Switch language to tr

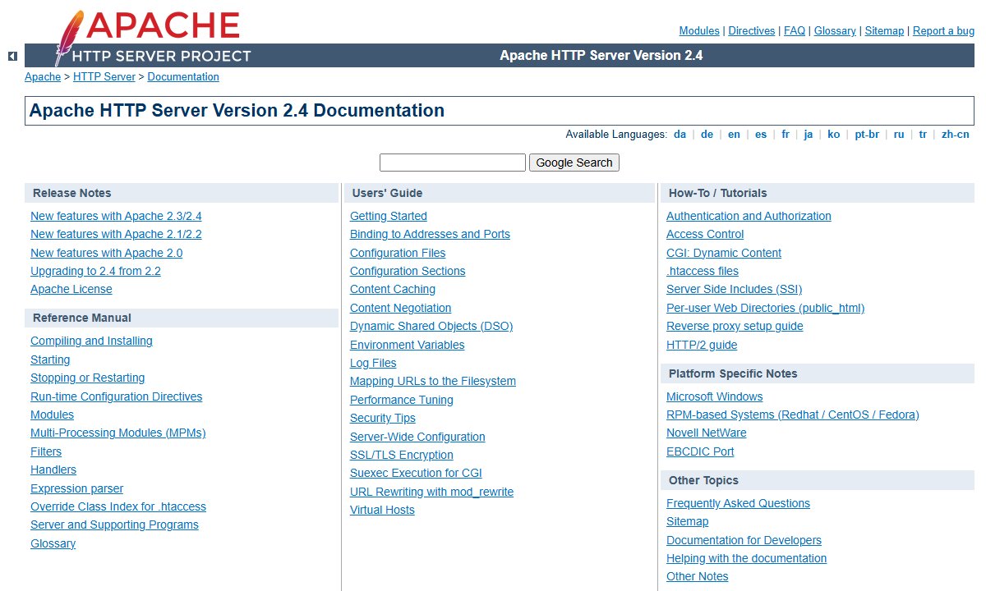point(923,135)
